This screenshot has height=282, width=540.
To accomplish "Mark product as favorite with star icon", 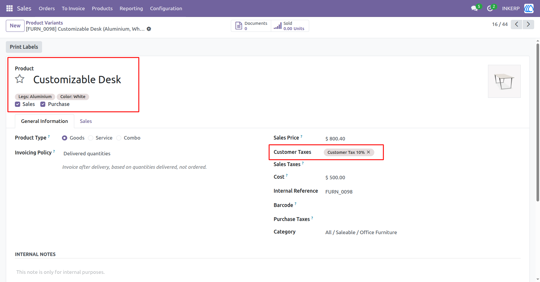I will [x=20, y=79].
